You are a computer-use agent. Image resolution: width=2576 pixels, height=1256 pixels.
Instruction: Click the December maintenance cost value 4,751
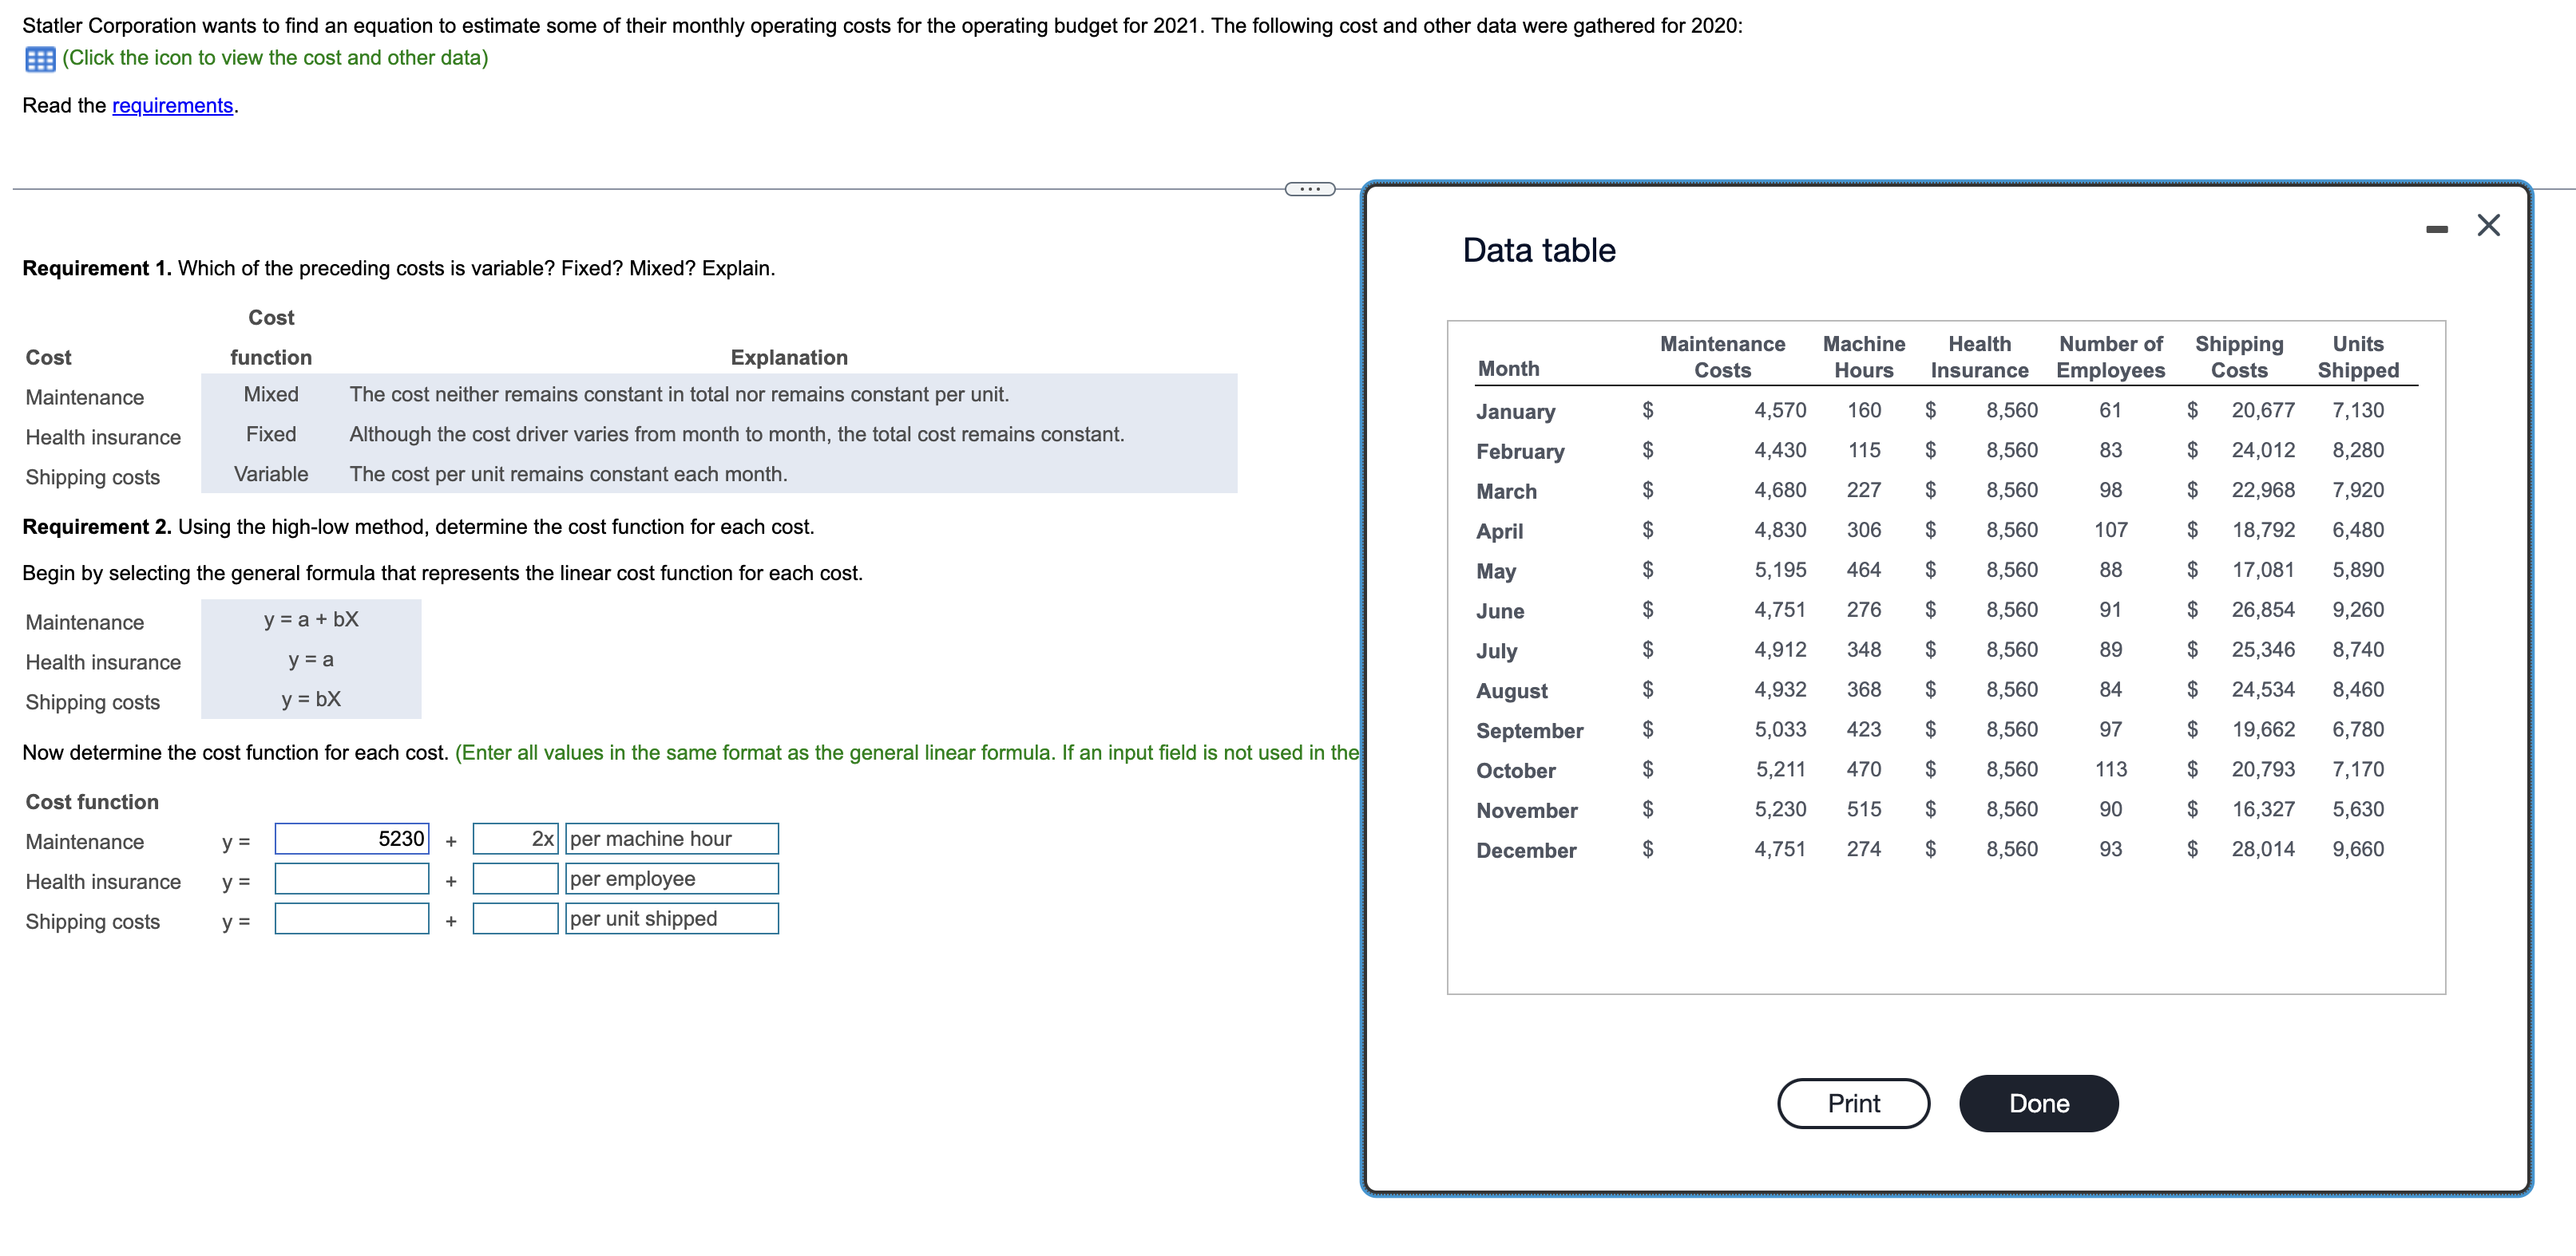click(1780, 849)
